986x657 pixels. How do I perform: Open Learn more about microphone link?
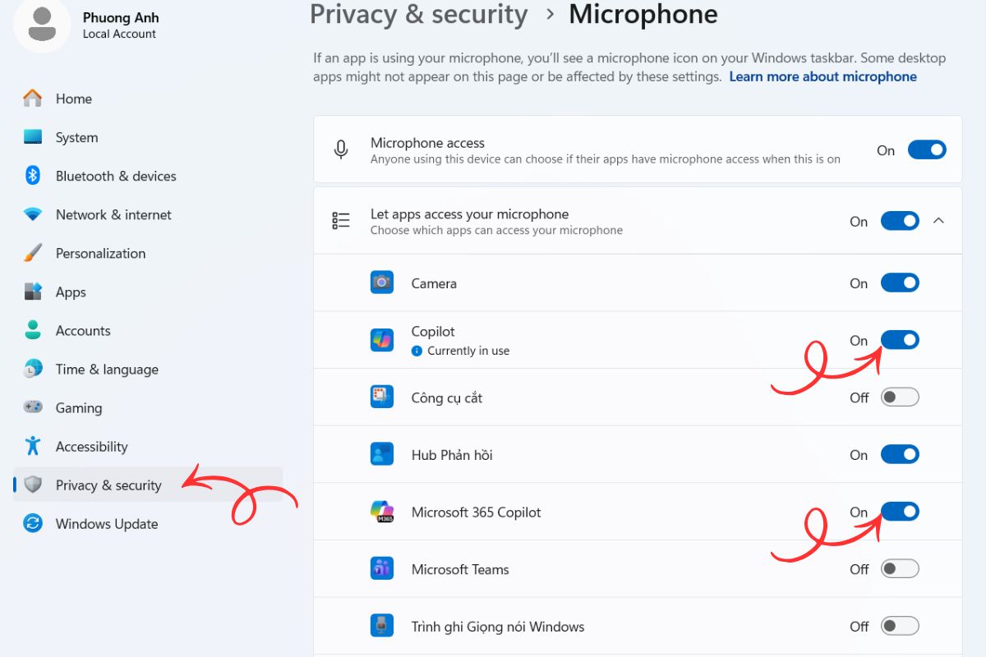coord(822,76)
